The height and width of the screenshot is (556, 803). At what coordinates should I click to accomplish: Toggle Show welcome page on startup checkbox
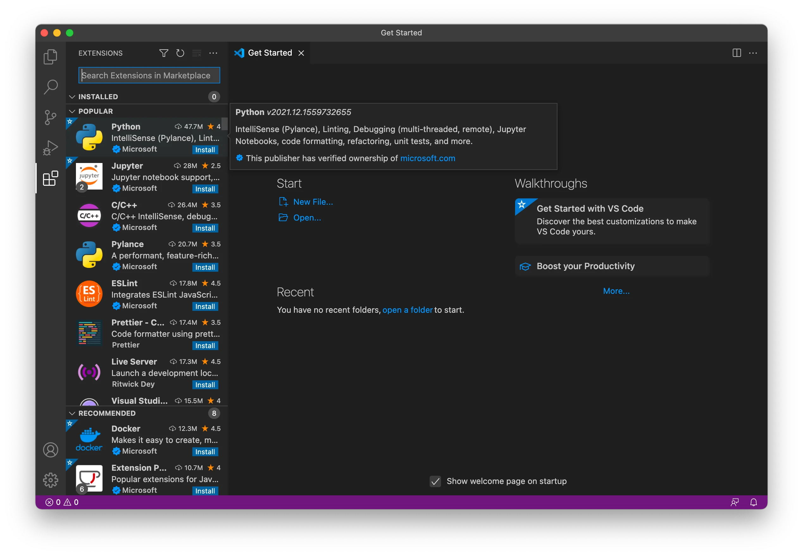point(435,481)
